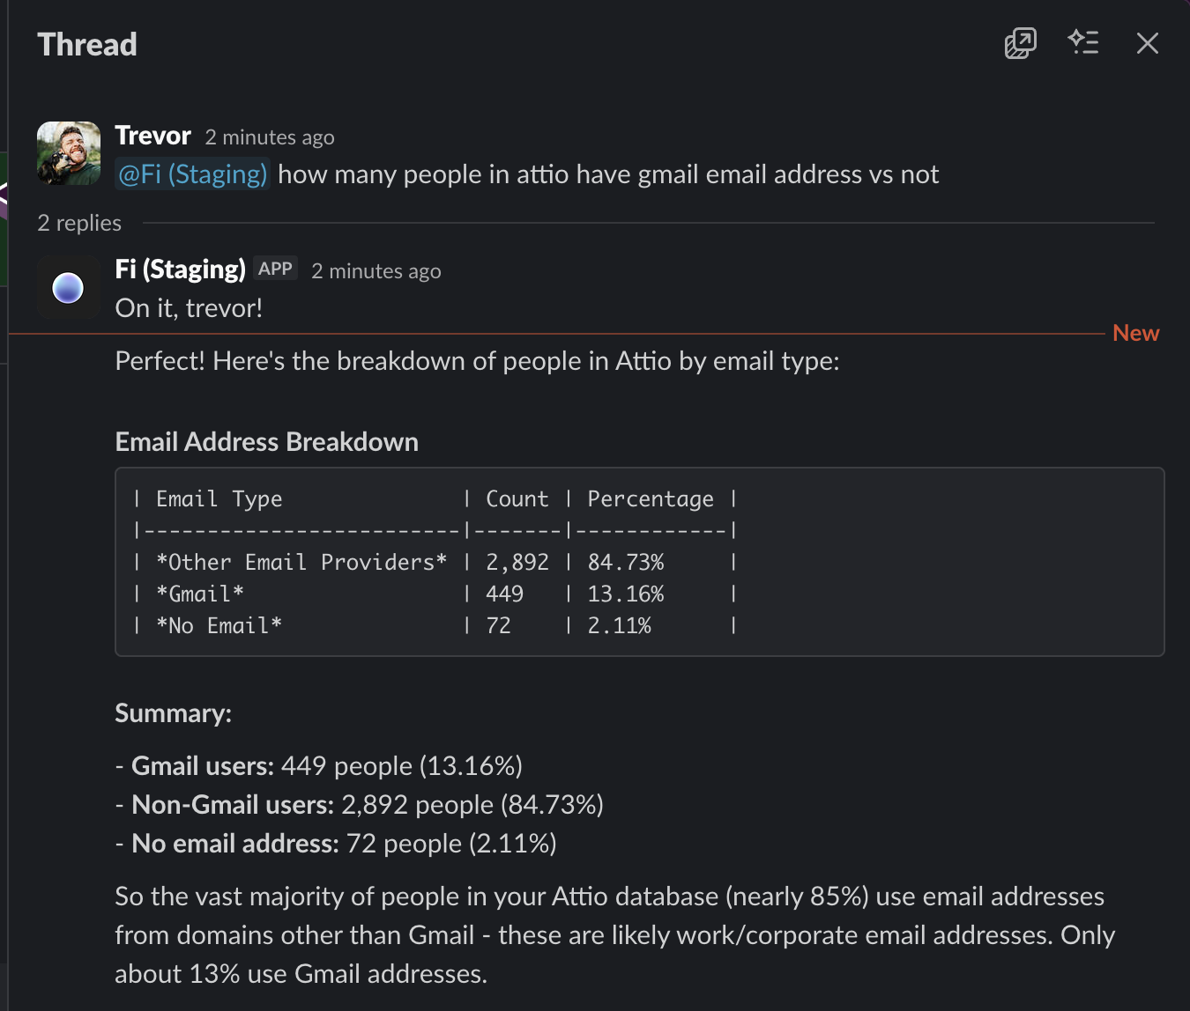Click the New messages divider label
This screenshot has height=1011, width=1190.
(1135, 332)
